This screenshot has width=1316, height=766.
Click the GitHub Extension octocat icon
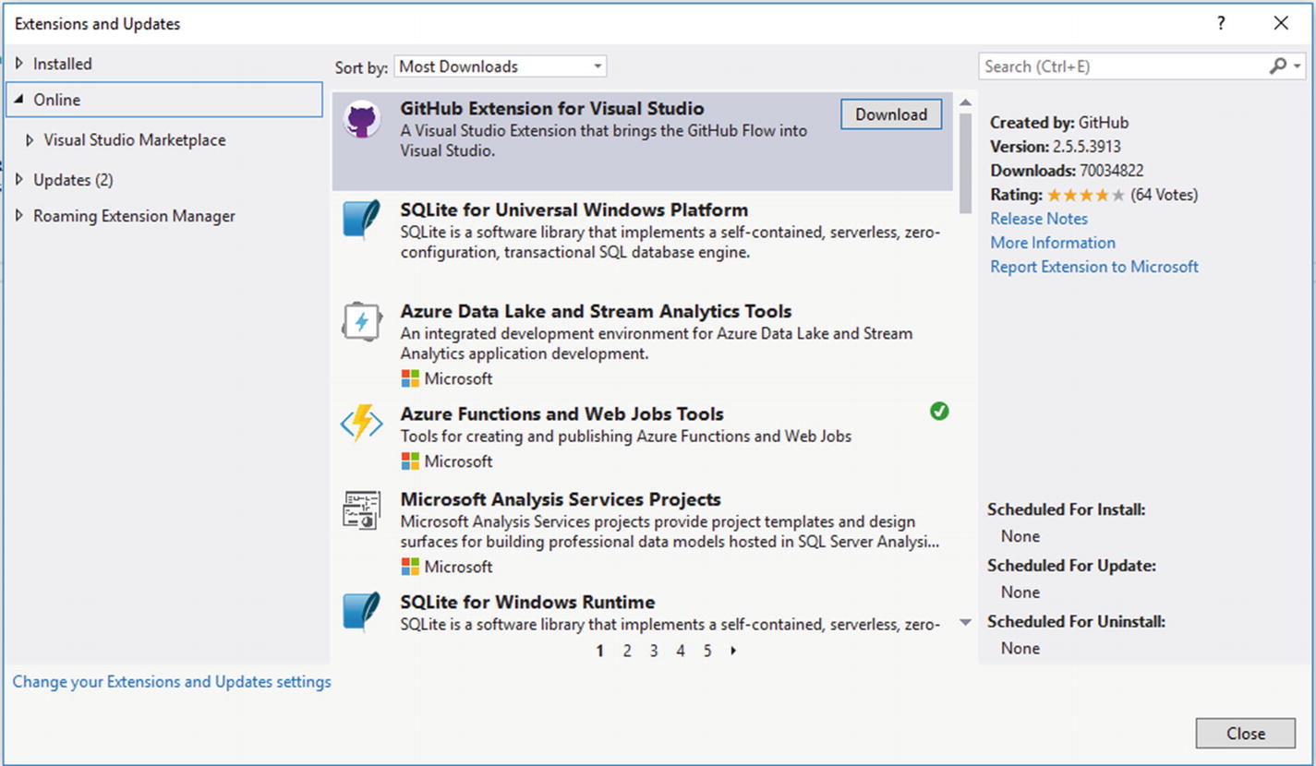coord(362,121)
